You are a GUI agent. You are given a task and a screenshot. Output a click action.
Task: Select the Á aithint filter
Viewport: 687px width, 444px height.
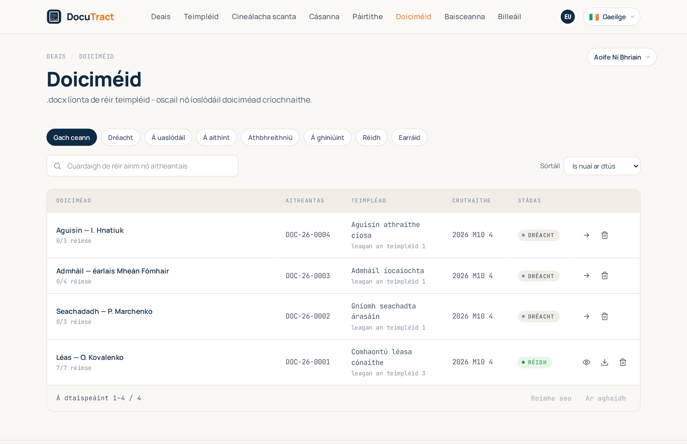point(216,137)
